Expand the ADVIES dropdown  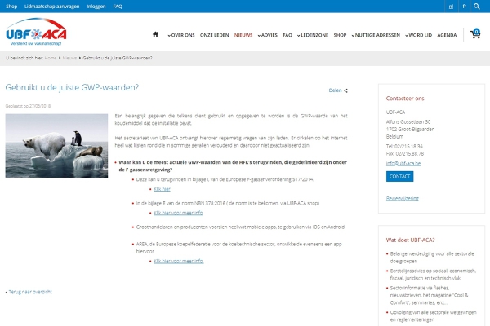[268, 35]
